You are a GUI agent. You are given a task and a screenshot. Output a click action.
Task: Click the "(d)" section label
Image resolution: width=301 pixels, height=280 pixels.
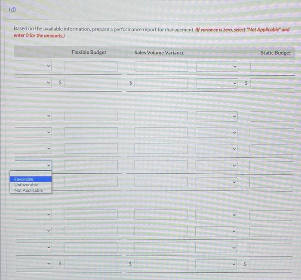click(12, 9)
